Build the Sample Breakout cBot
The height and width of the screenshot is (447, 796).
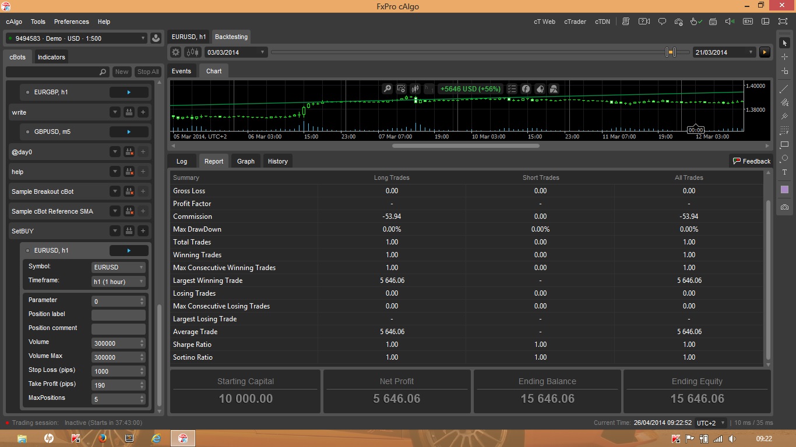pyautogui.click(x=129, y=191)
